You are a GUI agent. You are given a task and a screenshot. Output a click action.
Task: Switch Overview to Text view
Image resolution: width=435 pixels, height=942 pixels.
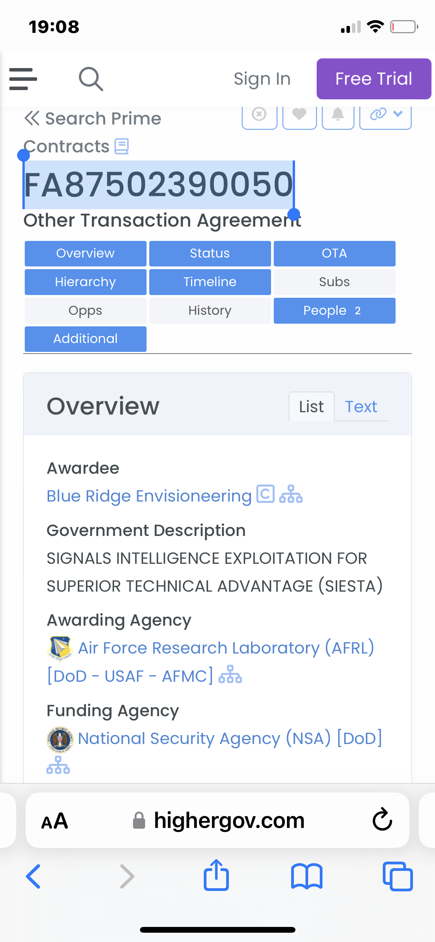(x=361, y=407)
